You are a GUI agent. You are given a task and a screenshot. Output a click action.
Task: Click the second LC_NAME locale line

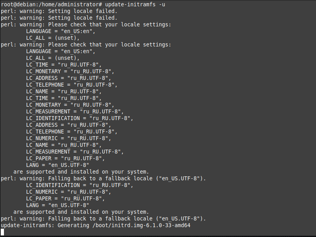click(64, 145)
